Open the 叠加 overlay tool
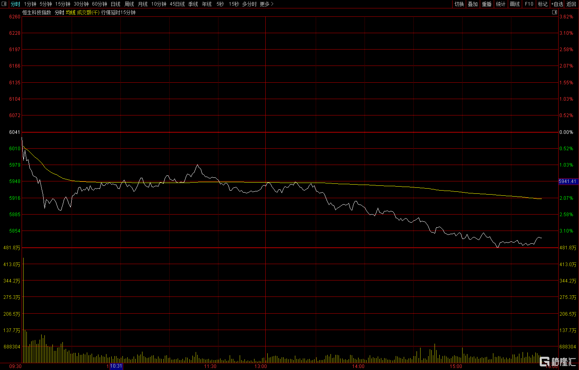 pos(473,4)
